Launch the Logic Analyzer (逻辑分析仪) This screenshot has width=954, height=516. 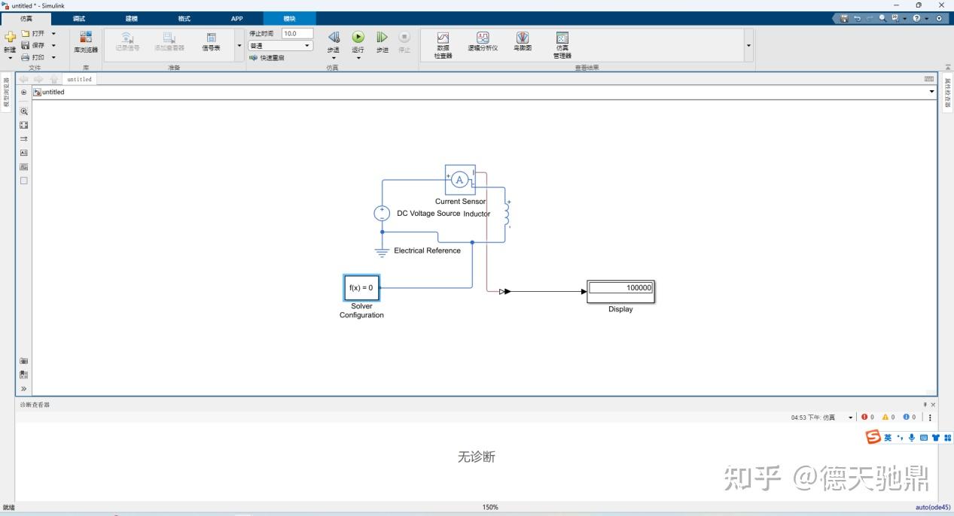tap(483, 41)
